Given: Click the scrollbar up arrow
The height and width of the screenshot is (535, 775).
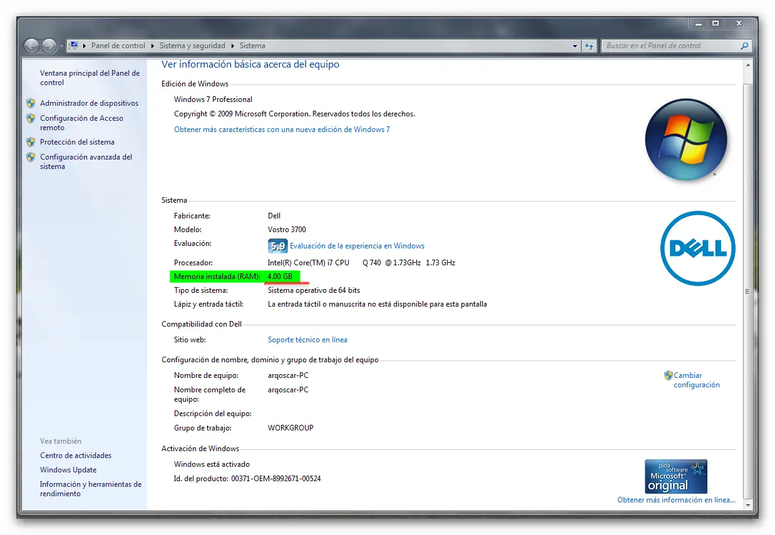Looking at the screenshot, I should [x=747, y=64].
